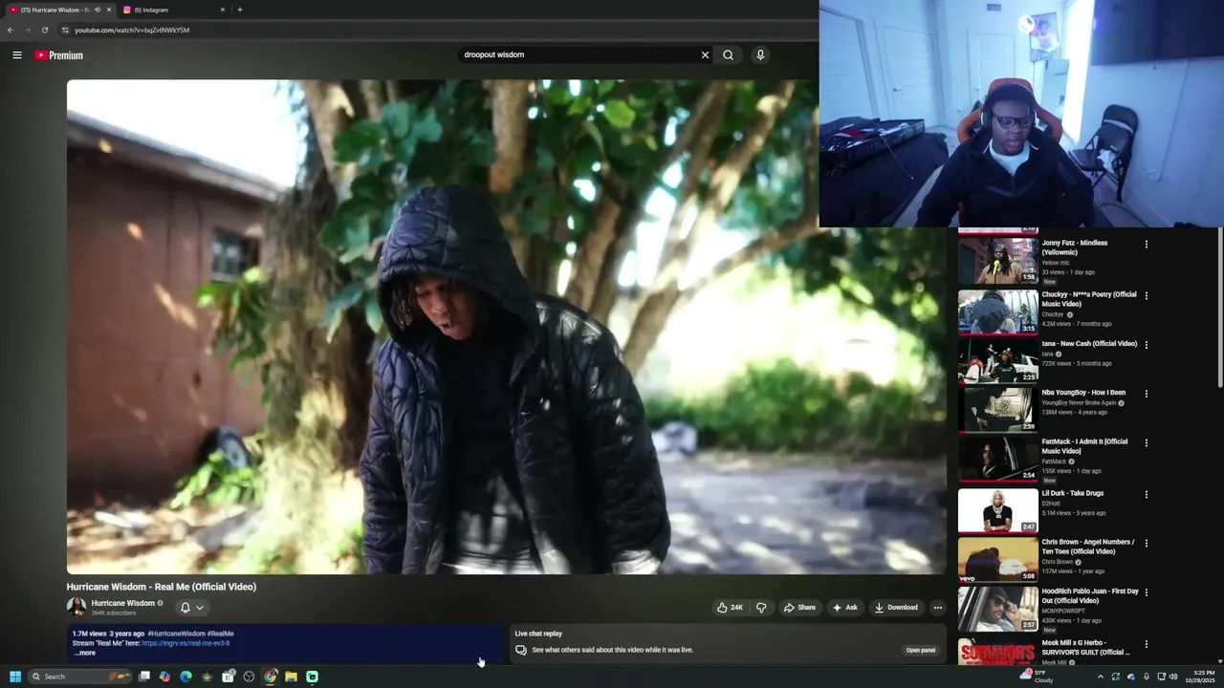
Task: Like the video showing 24K
Action: pyautogui.click(x=730, y=608)
